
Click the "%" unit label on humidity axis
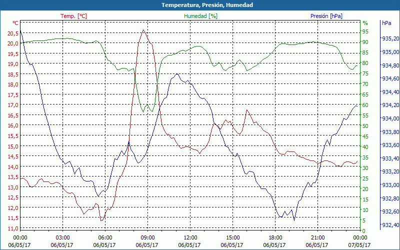point(365,23)
